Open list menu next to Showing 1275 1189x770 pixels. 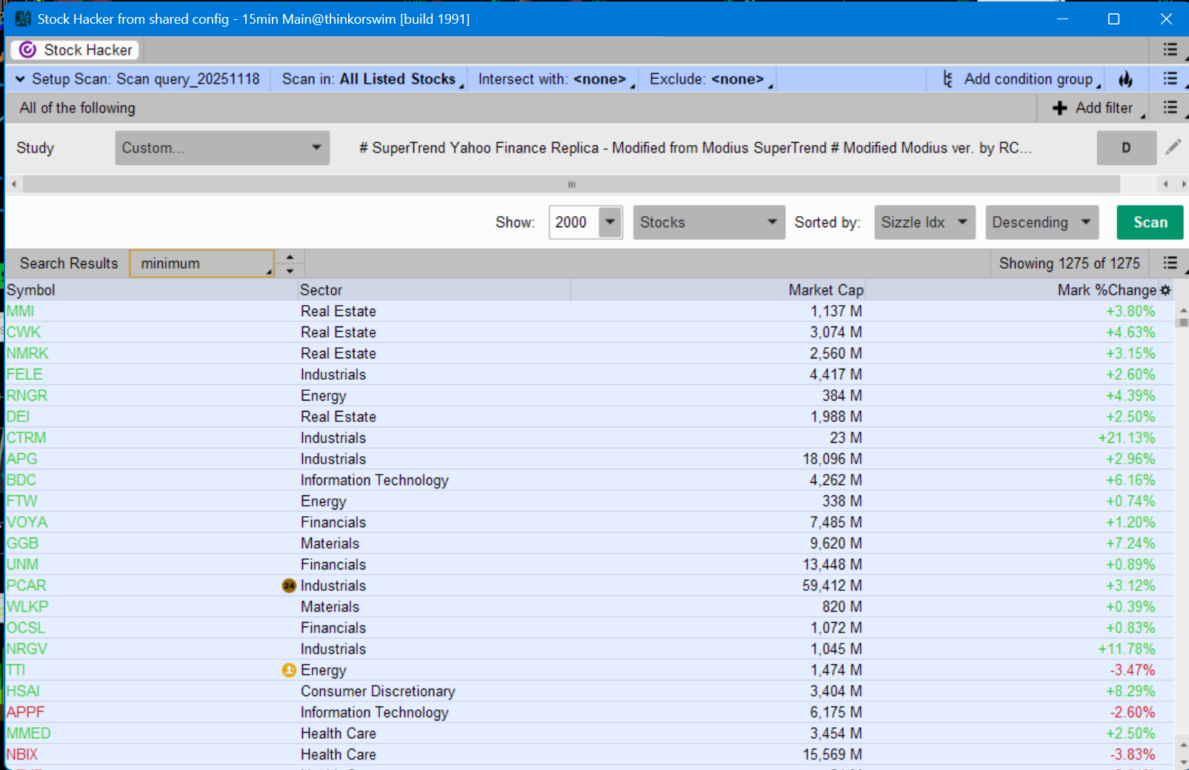[1170, 263]
